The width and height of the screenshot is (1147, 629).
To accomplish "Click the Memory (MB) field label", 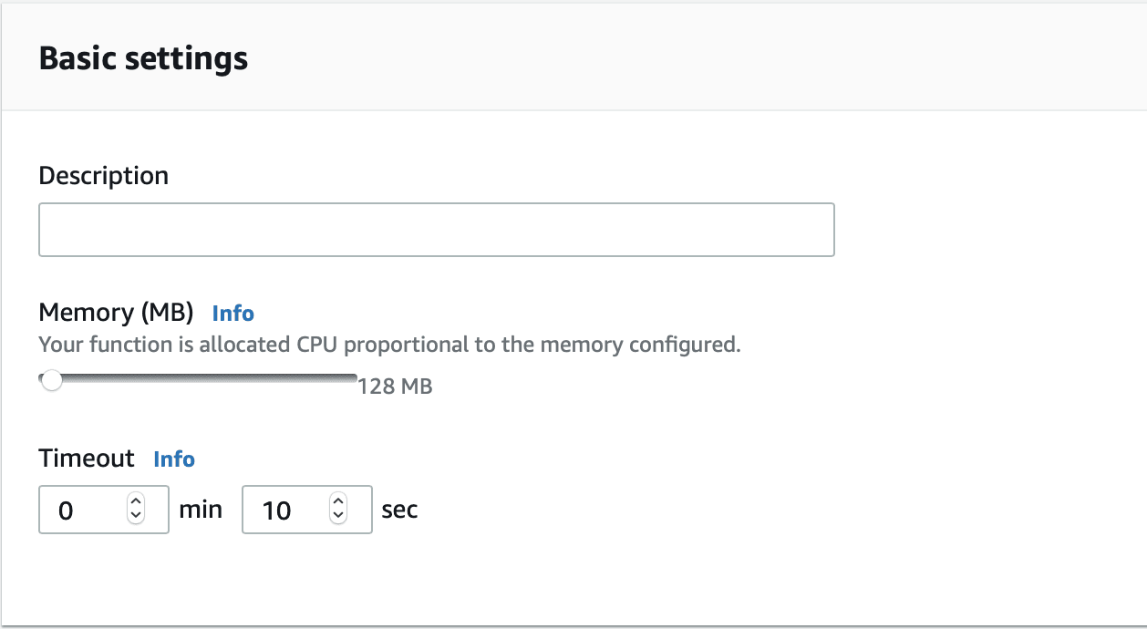I will [x=116, y=313].
